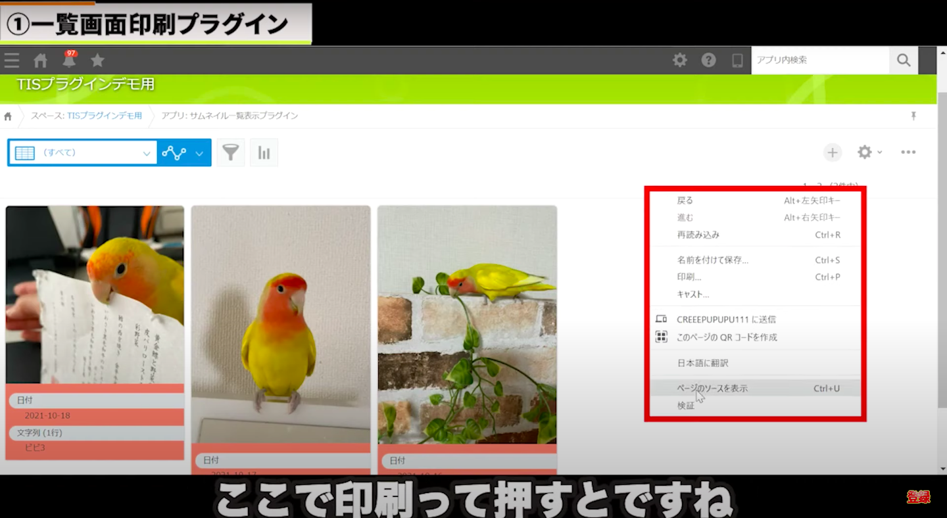Open the three-dot options menu
The image size is (947, 518).
click(x=908, y=153)
